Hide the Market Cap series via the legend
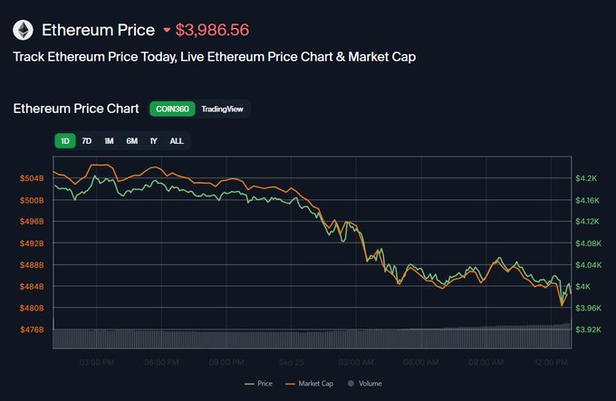 pos(310,384)
